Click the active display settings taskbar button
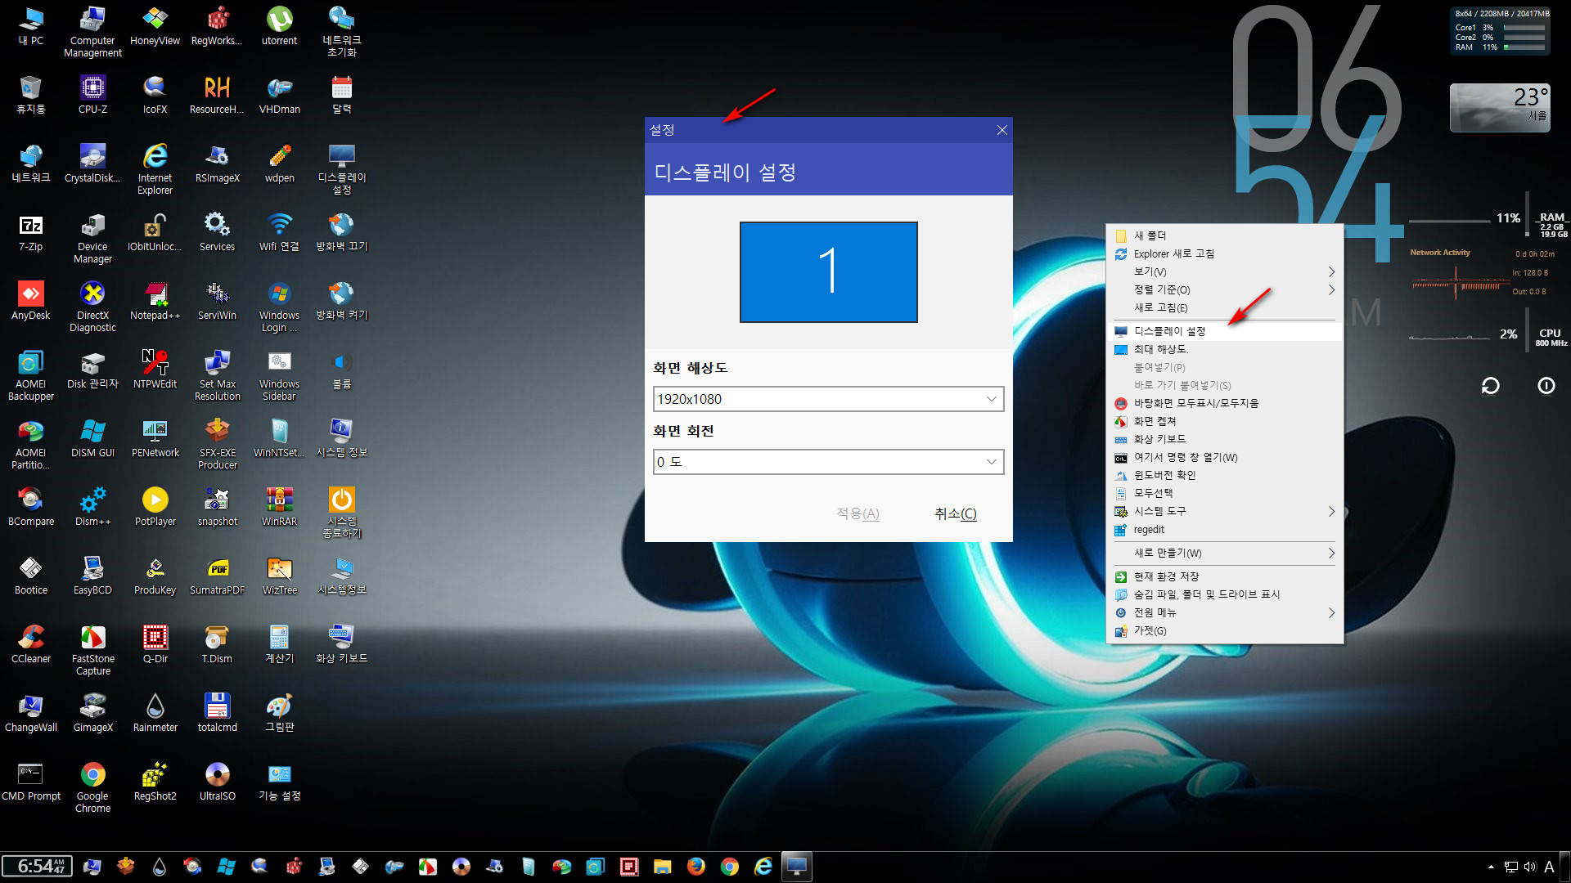 (x=796, y=867)
